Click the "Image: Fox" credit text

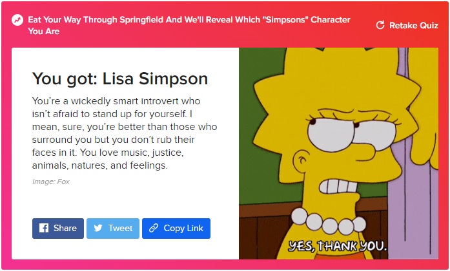[x=50, y=182]
